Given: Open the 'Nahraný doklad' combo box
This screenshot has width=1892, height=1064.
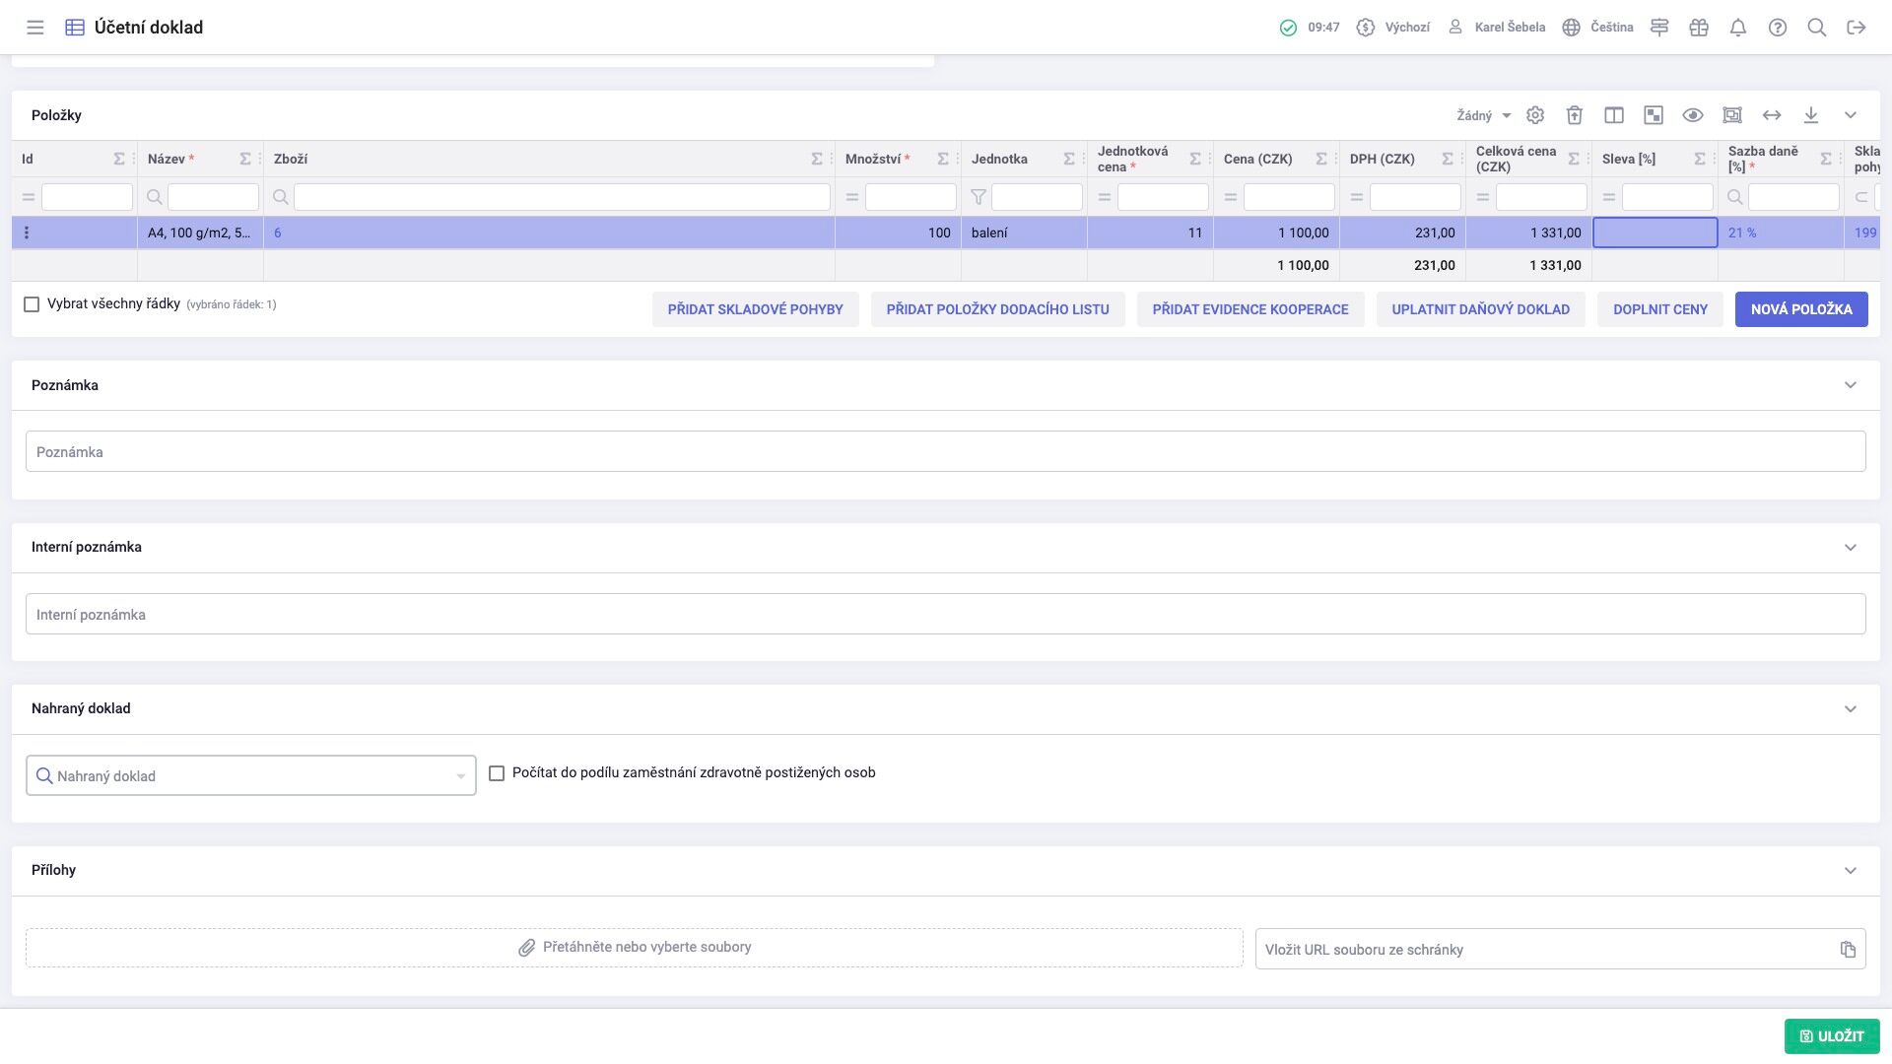Looking at the screenshot, I should pos(250,776).
